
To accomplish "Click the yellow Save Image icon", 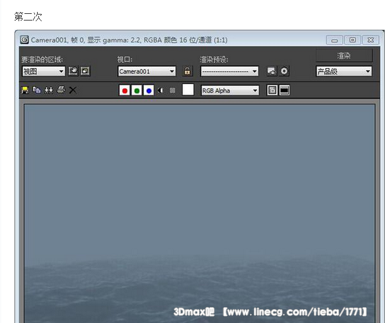I will pos(25,90).
